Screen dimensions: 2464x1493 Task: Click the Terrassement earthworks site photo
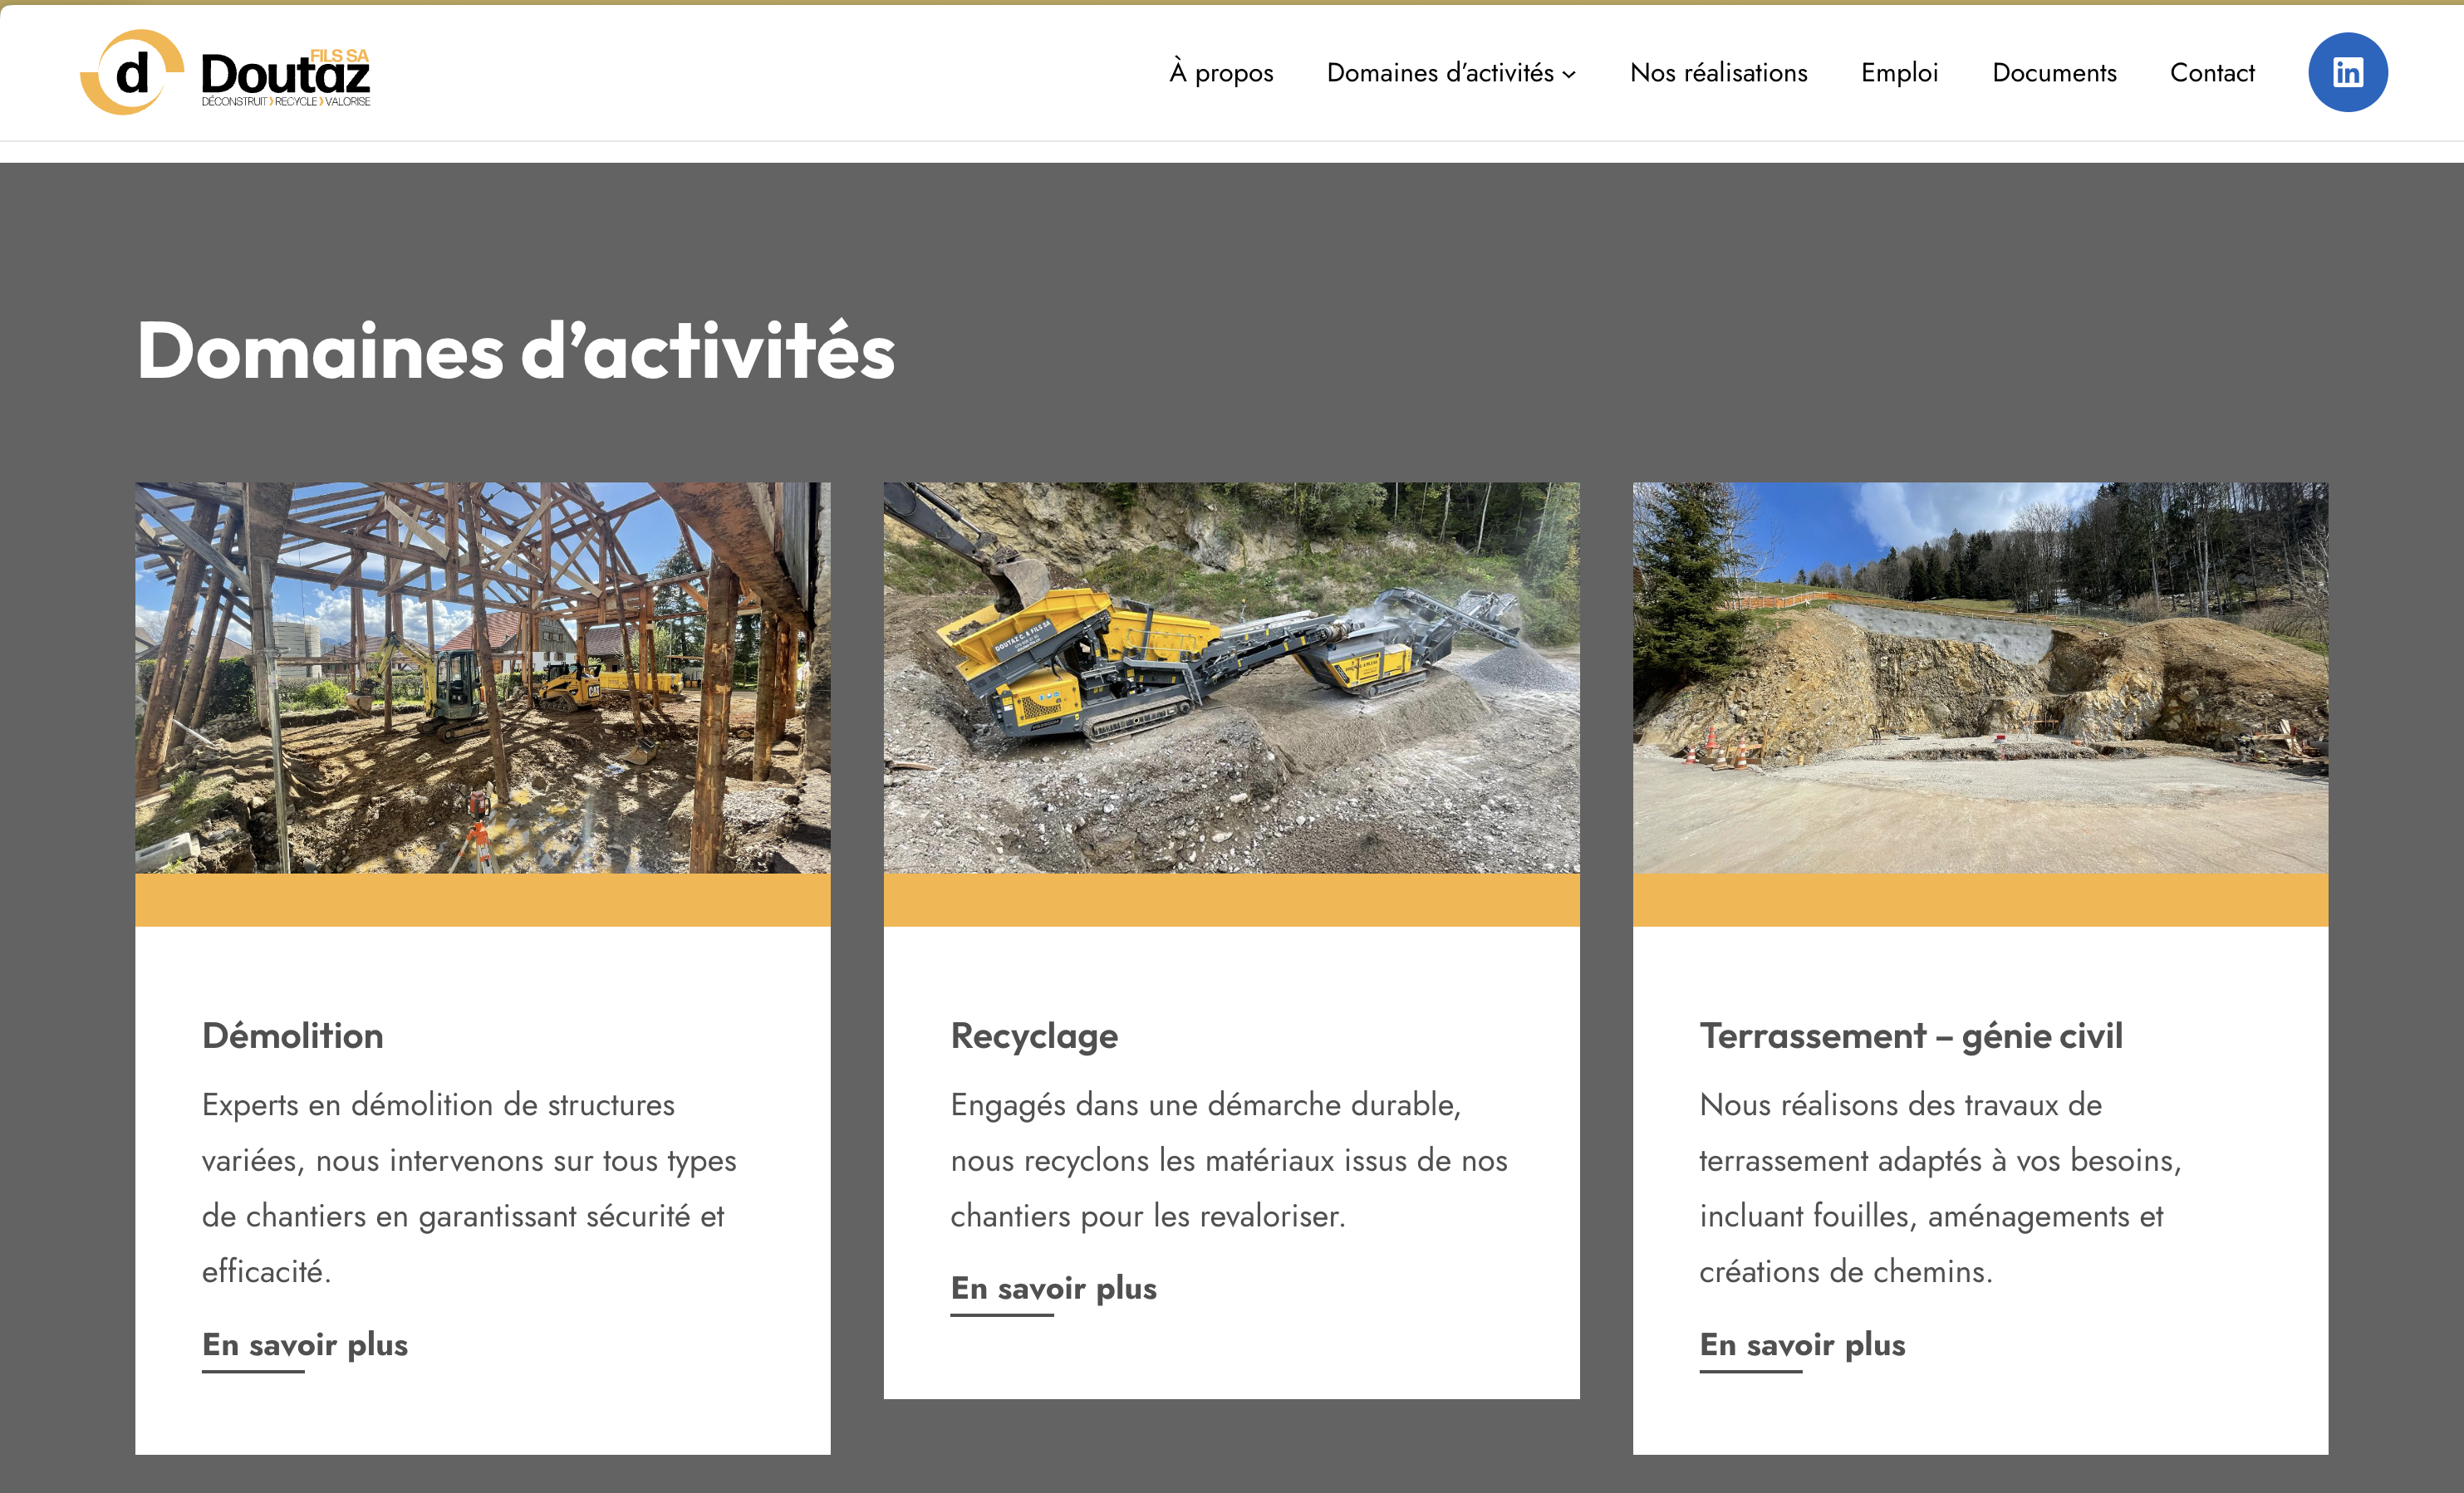coord(1980,678)
